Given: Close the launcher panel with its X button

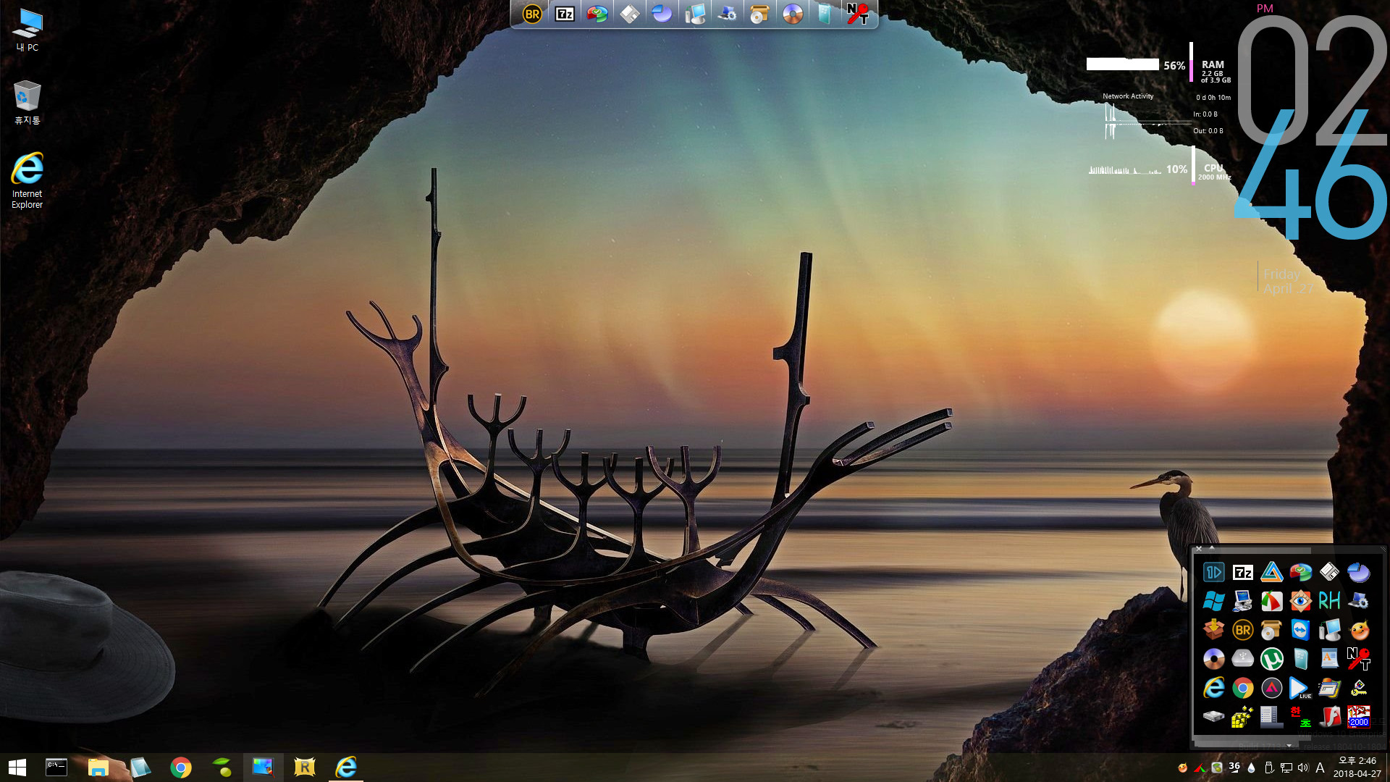Looking at the screenshot, I should coord(1199,549).
